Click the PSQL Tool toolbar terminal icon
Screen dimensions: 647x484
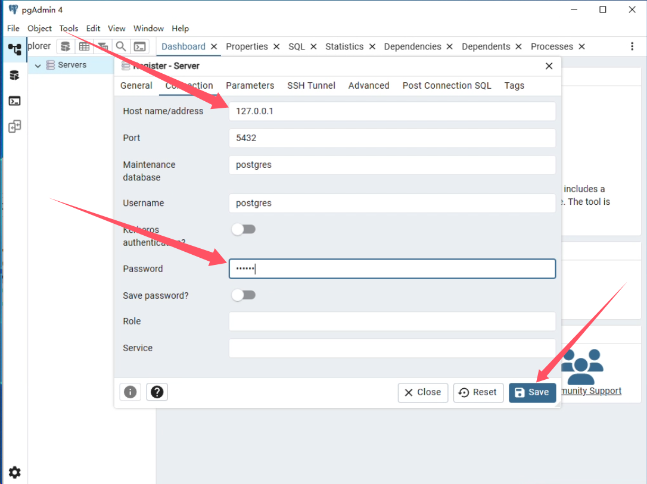140,46
